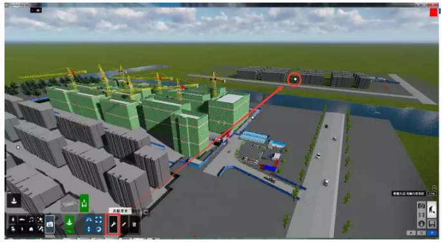The width and height of the screenshot is (442, 242).
Task: Choose the Effects sparkle category
Action: (x=40, y=219)
